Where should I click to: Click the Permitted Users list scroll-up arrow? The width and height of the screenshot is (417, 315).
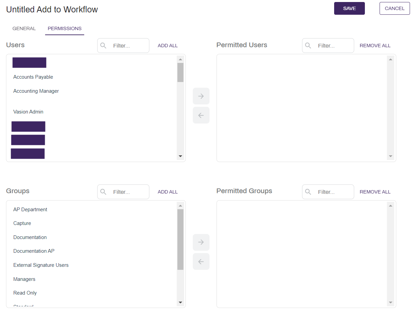[390, 59]
